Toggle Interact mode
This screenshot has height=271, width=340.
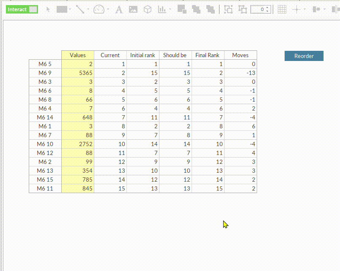pos(22,9)
